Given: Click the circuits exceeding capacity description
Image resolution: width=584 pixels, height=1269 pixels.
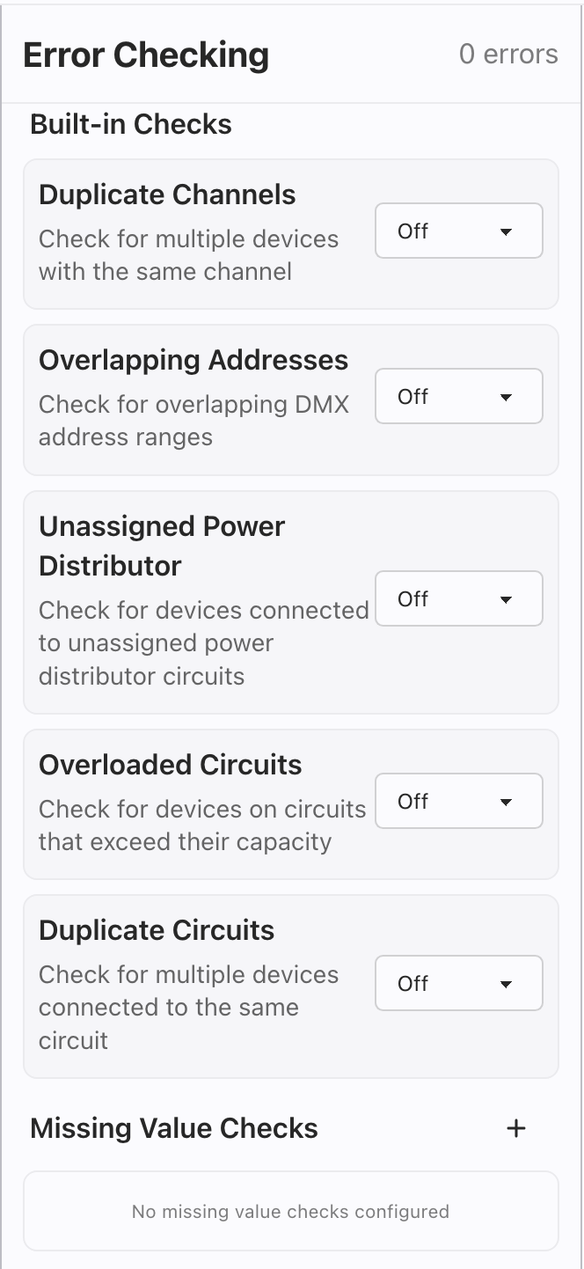Looking at the screenshot, I should click(202, 825).
